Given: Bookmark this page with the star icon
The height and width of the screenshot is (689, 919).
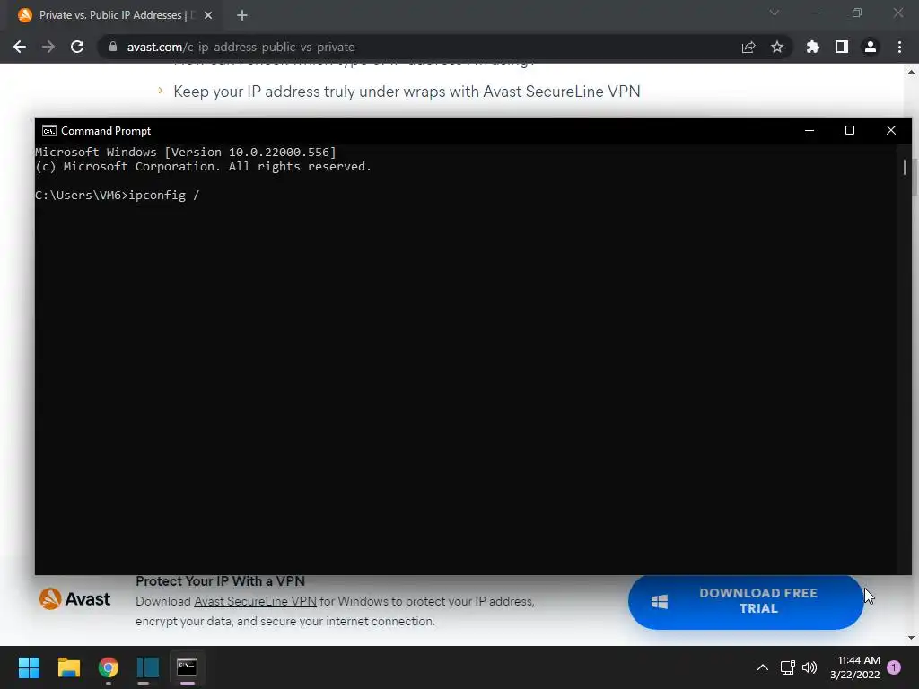Looking at the screenshot, I should 777,47.
